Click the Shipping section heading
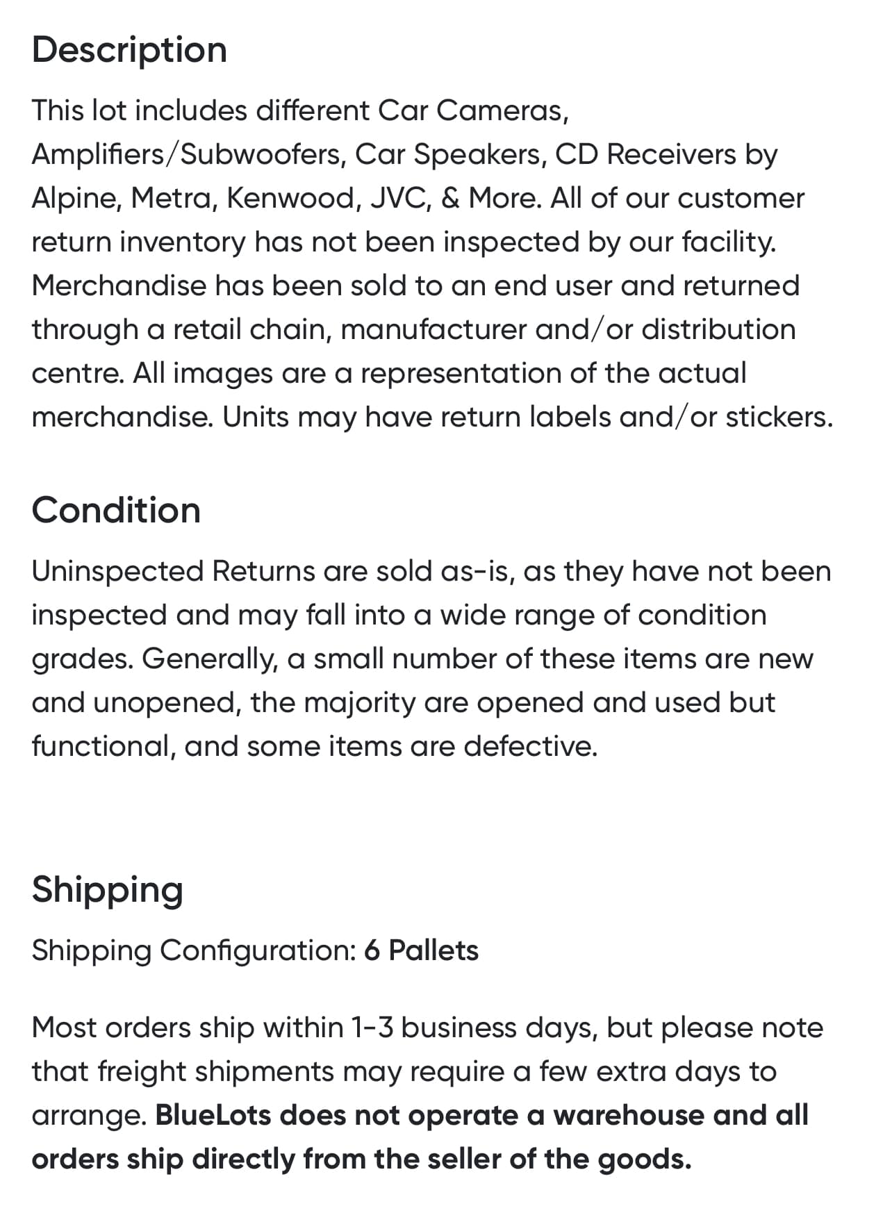Image resolution: width=892 pixels, height=1213 pixels. click(107, 889)
